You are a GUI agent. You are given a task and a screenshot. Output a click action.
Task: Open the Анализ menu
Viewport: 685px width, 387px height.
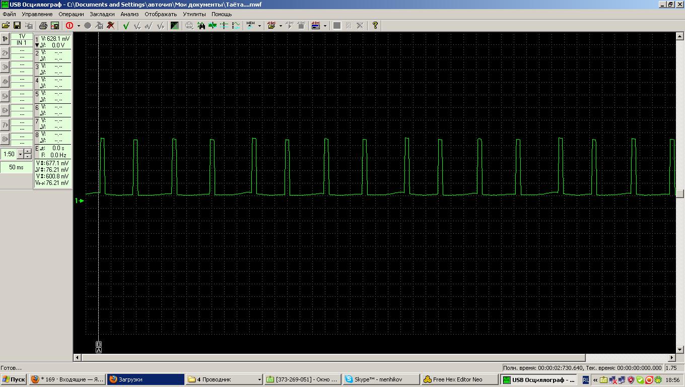129,14
